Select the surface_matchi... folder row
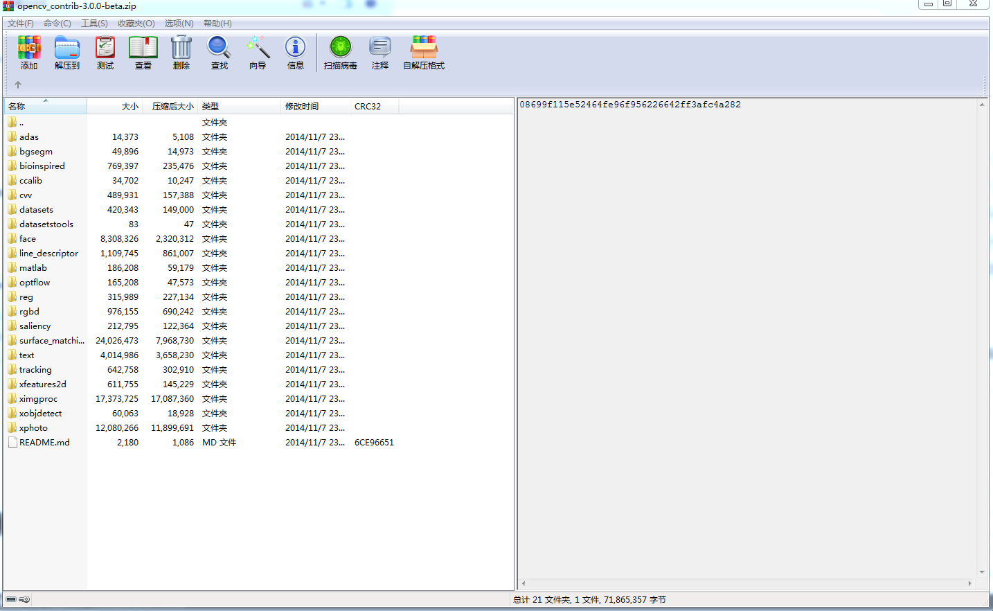This screenshot has width=993, height=611. [202, 340]
